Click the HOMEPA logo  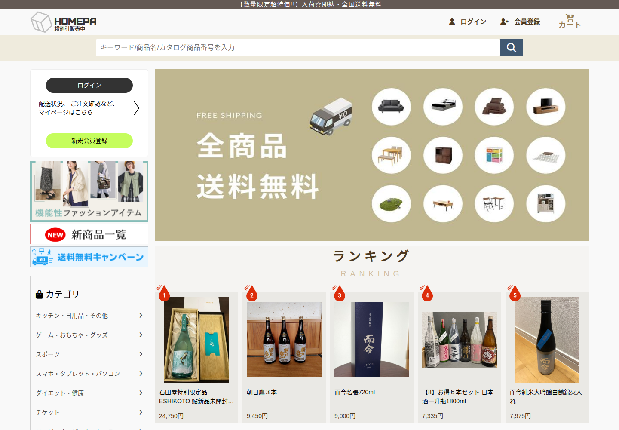tap(64, 22)
